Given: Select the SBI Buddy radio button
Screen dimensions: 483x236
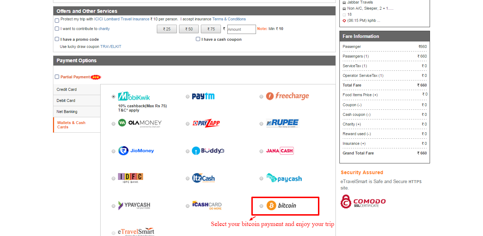Looking at the screenshot, I should [188, 151].
